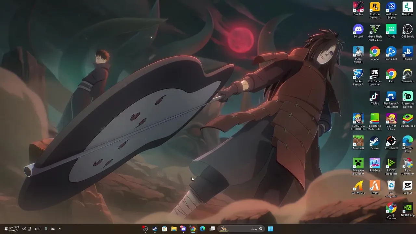The width and height of the screenshot is (416, 234).
Task: Launch Microsoft Edge from the taskbar
Action: 202,229
